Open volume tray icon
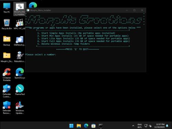 pyautogui.click(x=150, y=126)
